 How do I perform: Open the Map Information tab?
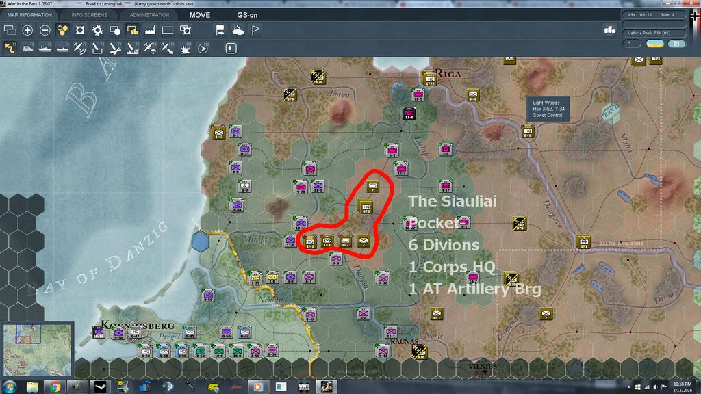pos(29,15)
